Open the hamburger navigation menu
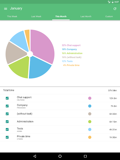 [6, 9]
